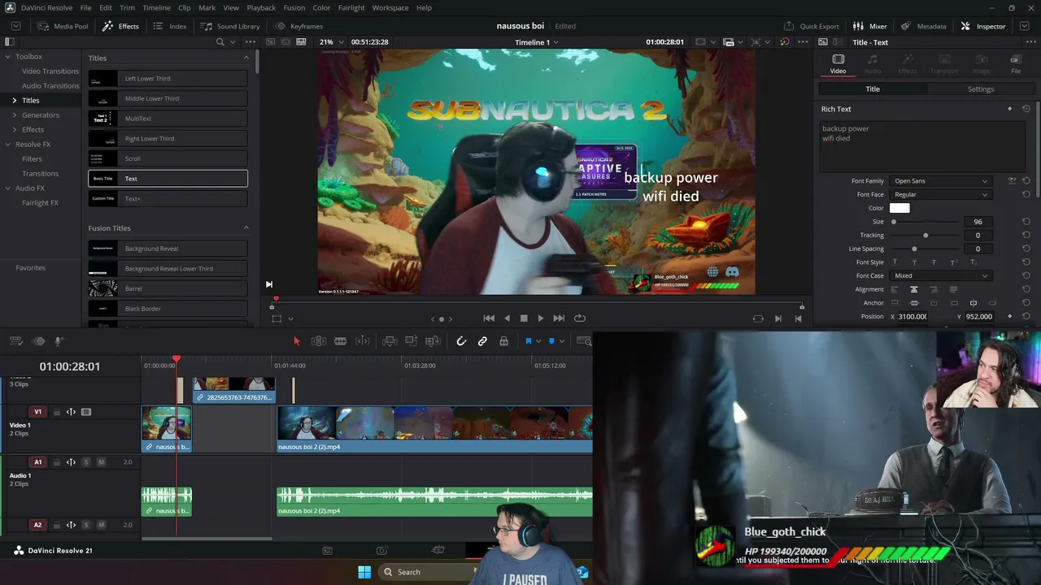This screenshot has height=585, width=1041.
Task: Add a blue marker to the timeline
Action: [551, 341]
